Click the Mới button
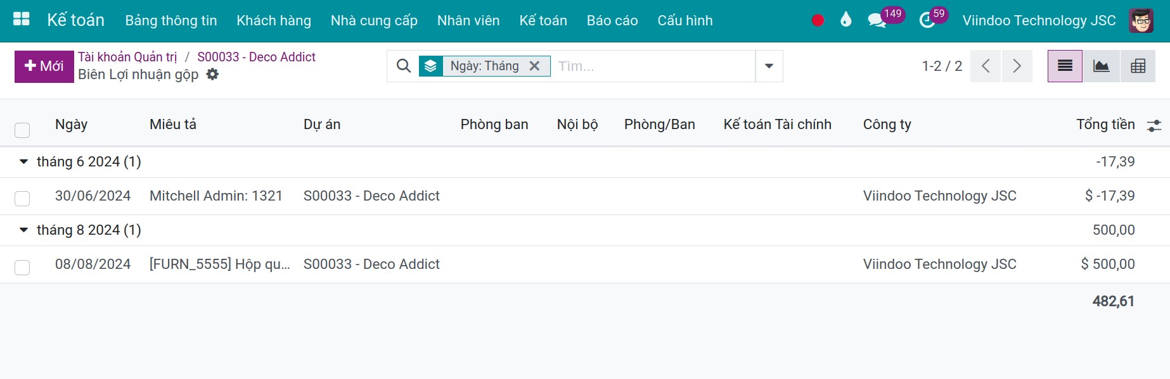This screenshot has height=379, width=1170. pyautogui.click(x=44, y=66)
